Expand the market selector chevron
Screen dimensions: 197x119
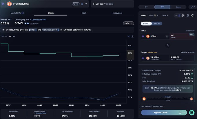coord(86,4)
